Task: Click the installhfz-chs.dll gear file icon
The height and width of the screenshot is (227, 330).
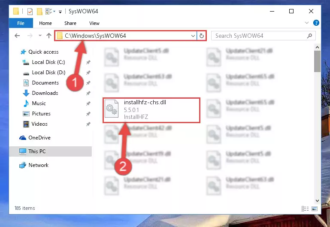Action: (x=112, y=109)
